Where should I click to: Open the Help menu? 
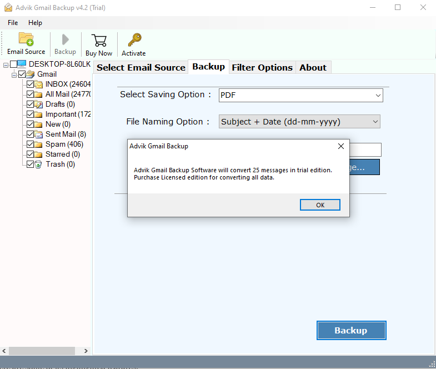35,23
